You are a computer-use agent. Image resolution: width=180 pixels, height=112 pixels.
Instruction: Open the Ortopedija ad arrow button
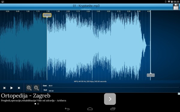(x=110, y=99)
